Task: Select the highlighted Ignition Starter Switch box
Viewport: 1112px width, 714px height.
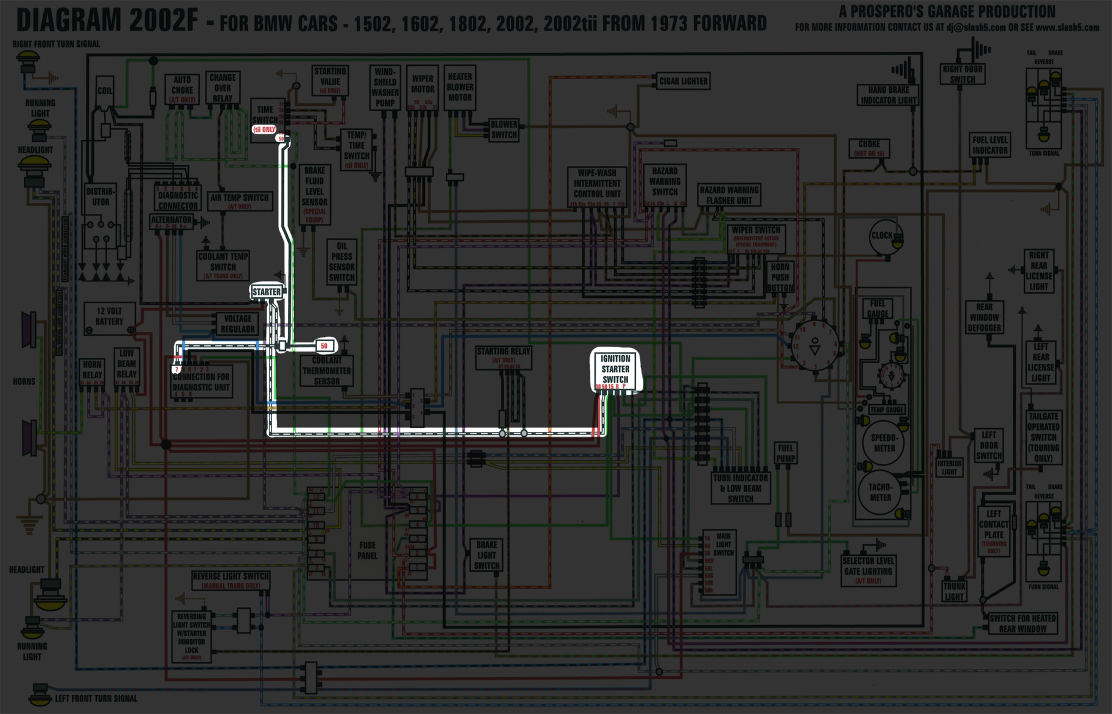Action: [x=616, y=370]
